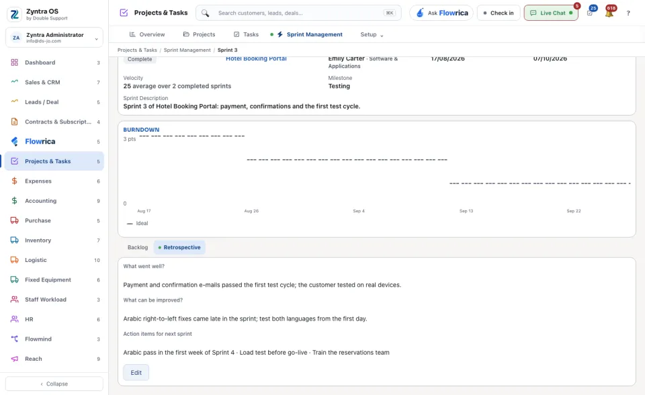This screenshot has width=645, height=395.
Task: Click the Inventory truck icon
Action: 14,240
